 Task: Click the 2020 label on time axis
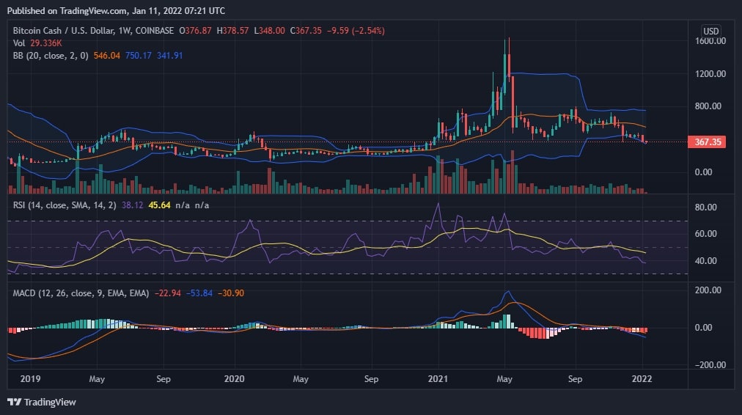coord(234,379)
